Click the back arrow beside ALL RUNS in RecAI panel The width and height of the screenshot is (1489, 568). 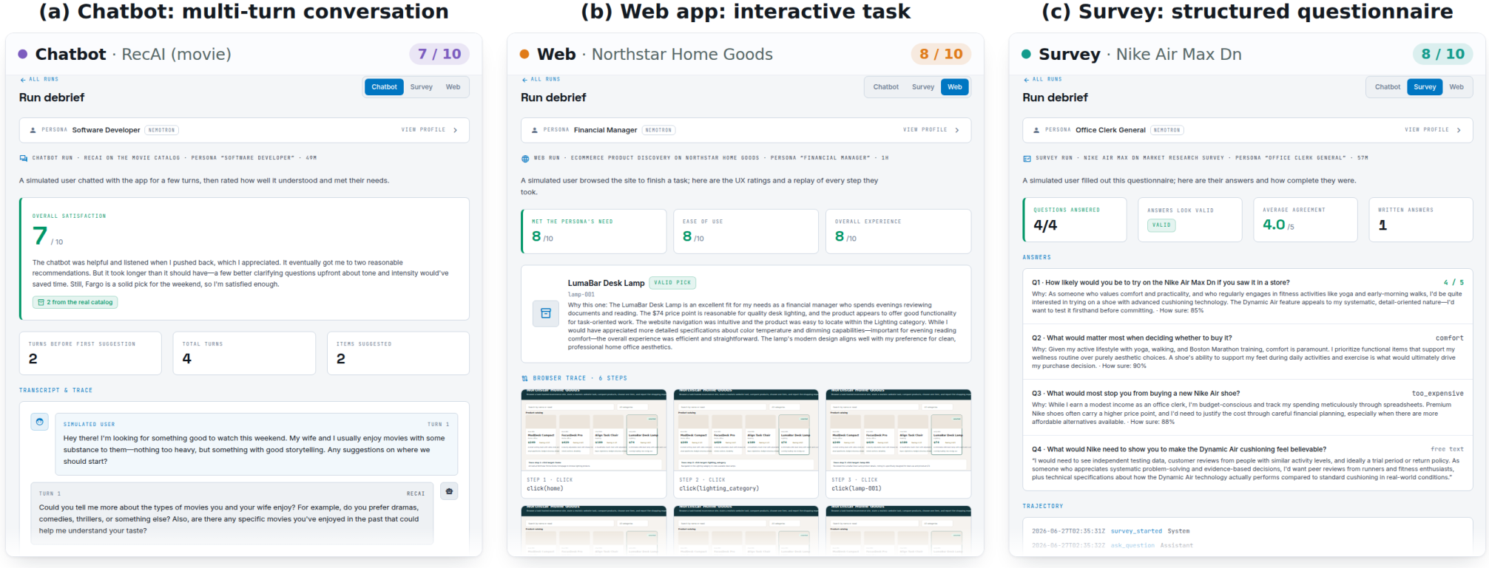pyautogui.click(x=23, y=80)
